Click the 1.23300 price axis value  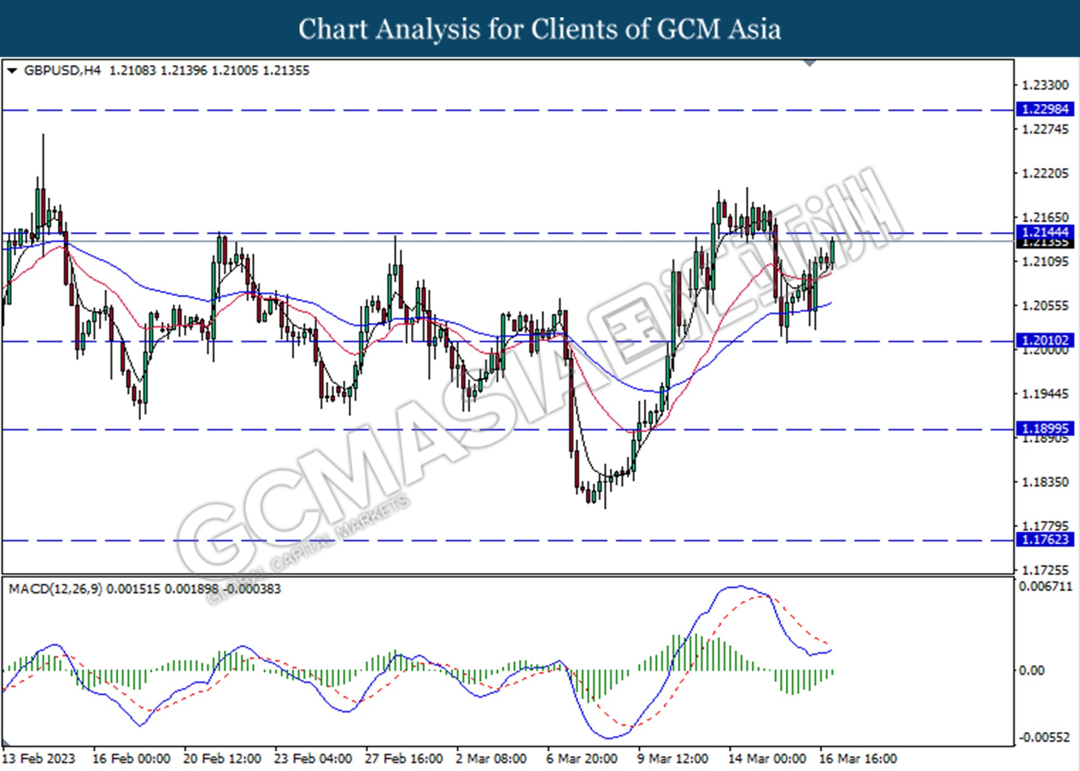tap(1045, 85)
